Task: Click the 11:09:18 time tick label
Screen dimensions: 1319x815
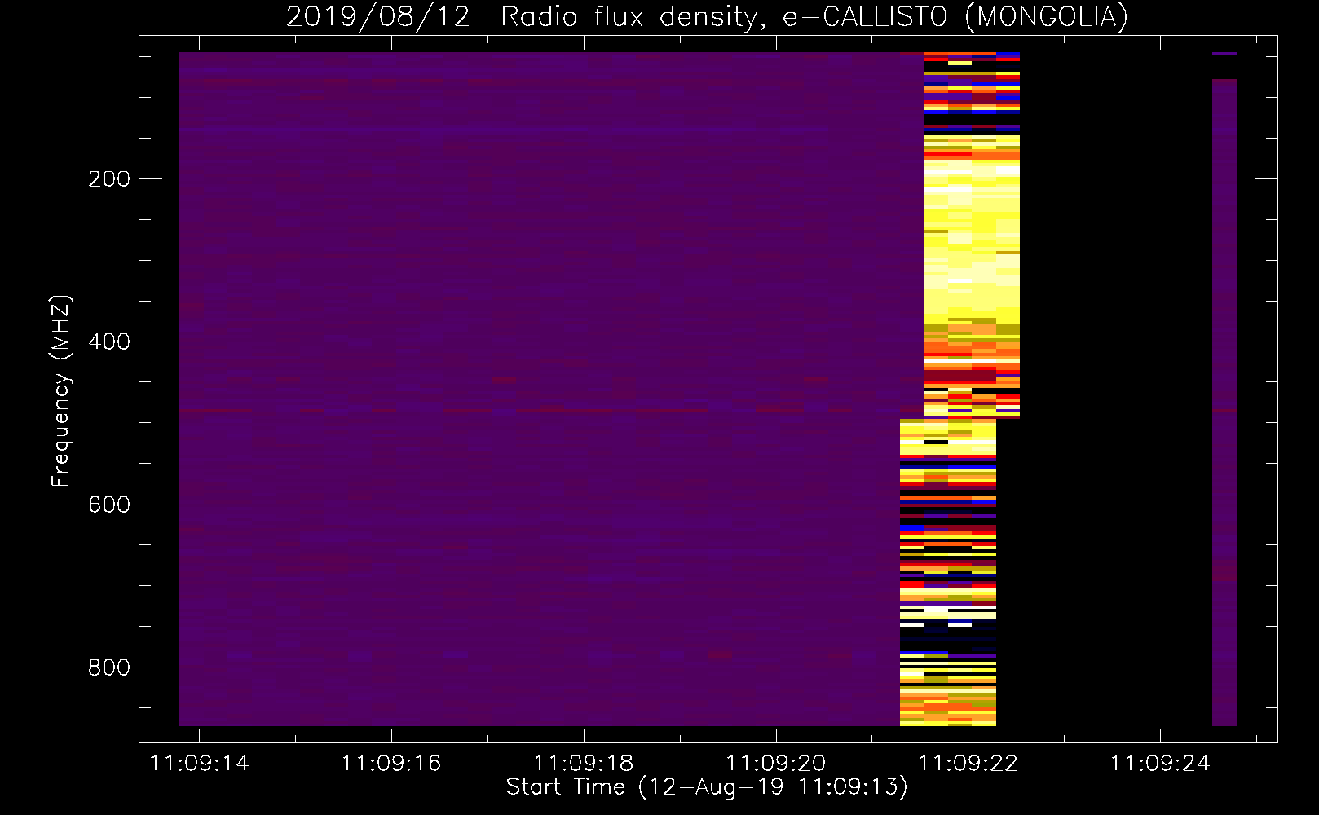Action: click(584, 764)
